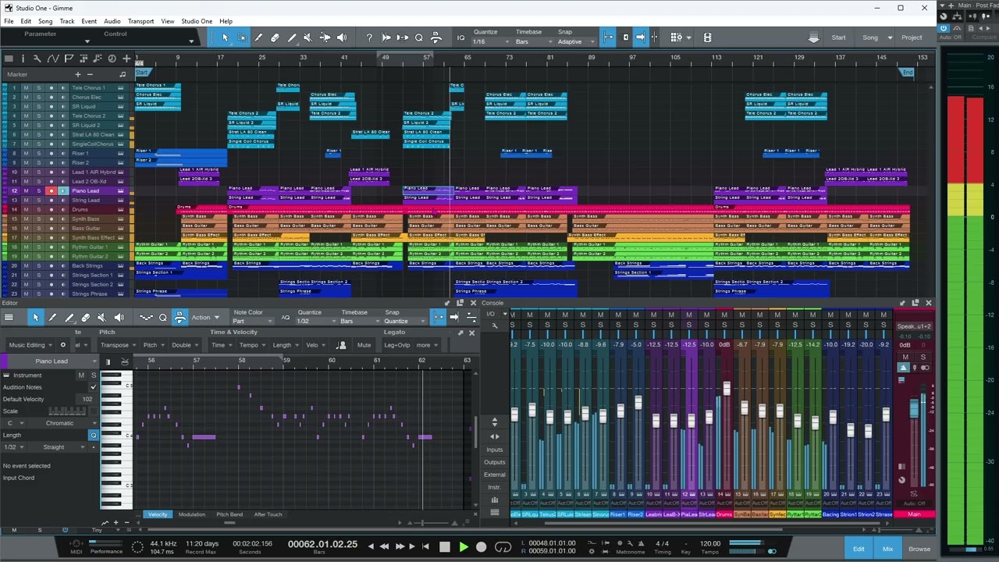Open the Piano Lead track selector dropdown
This screenshot has height=562, width=999.
tap(53, 361)
